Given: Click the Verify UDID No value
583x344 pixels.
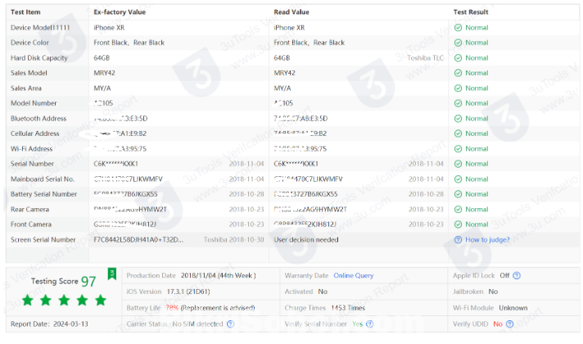Looking at the screenshot, I should click(x=498, y=324).
